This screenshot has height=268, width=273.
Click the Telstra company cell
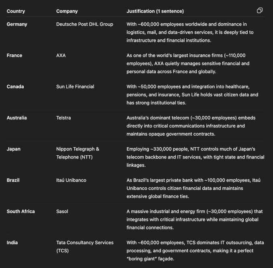[x=64, y=118]
